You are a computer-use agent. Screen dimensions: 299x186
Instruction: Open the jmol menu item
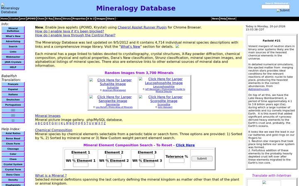click(x=23, y=19)
